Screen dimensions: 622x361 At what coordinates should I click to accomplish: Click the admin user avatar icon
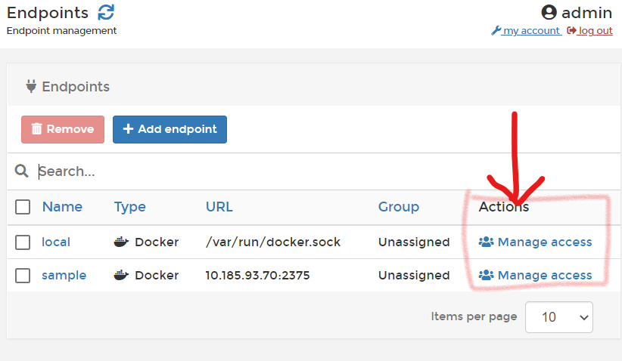[x=549, y=12]
